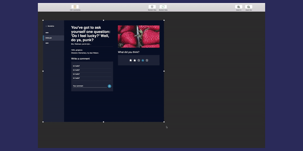Viewport: 303px width, 151px height.
Task: Open the POPULAR sidebar item
Action: pyautogui.click(x=48, y=38)
